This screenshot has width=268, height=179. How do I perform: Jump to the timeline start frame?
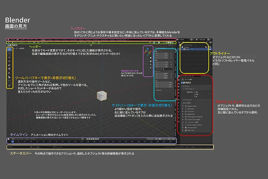click(x=87, y=139)
